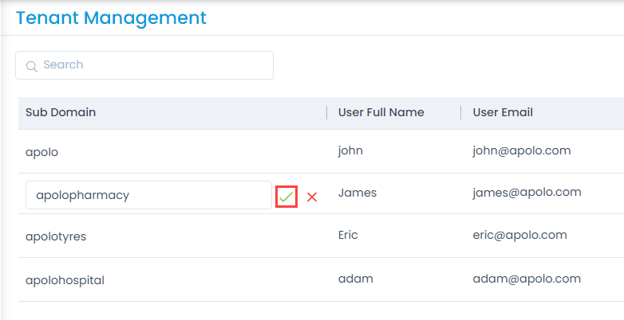Open email adam@apolo.com

pyautogui.click(x=527, y=279)
